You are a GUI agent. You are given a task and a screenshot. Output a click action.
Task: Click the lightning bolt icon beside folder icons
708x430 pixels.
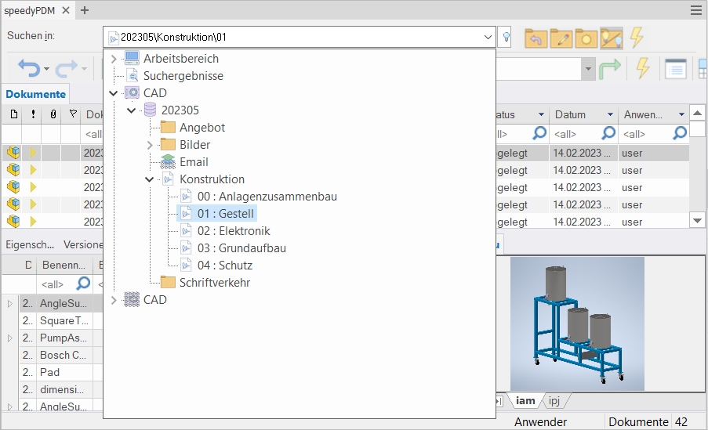click(637, 38)
